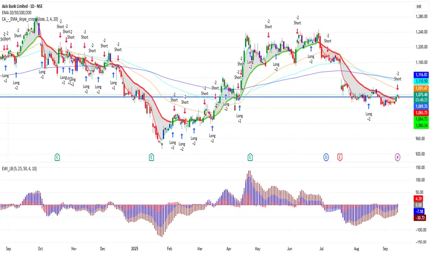
Task: Click the Jul label on time axis
Action: tap(322, 249)
